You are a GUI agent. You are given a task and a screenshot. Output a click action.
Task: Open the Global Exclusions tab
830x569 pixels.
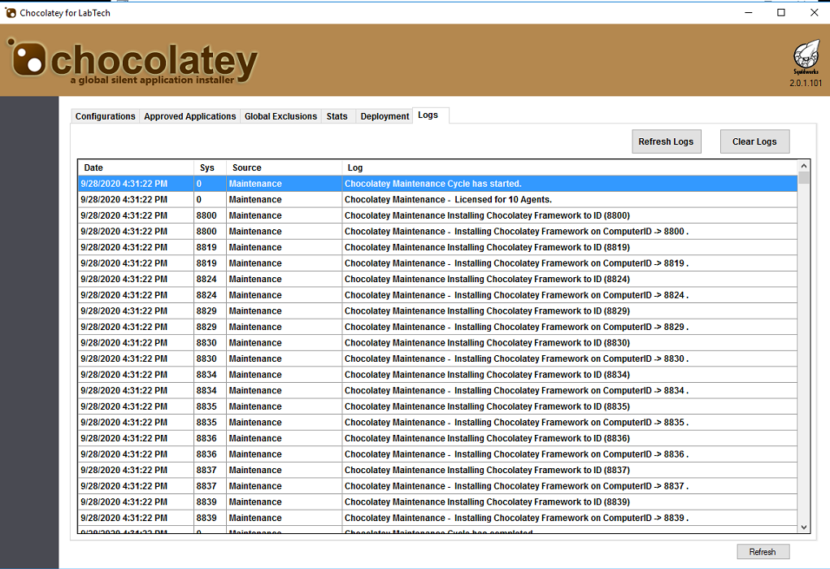[x=280, y=116]
